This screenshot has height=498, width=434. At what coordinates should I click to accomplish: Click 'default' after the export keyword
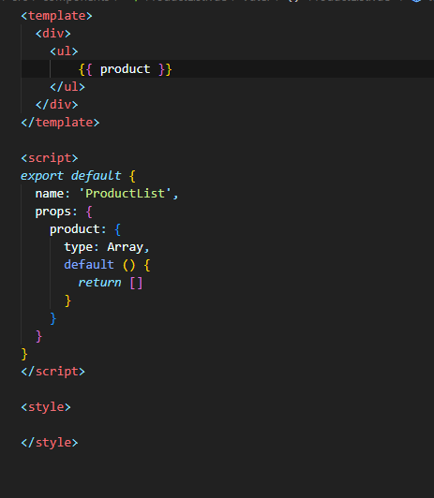point(96,176)
